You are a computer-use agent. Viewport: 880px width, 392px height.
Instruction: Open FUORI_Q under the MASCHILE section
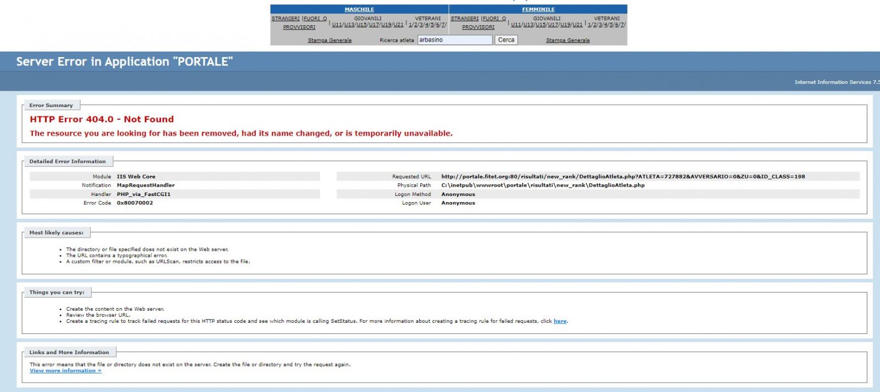[315, 19]
